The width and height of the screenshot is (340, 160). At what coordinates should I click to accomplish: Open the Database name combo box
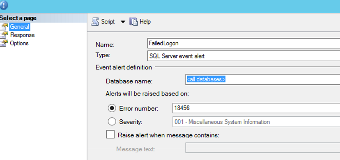262,79
